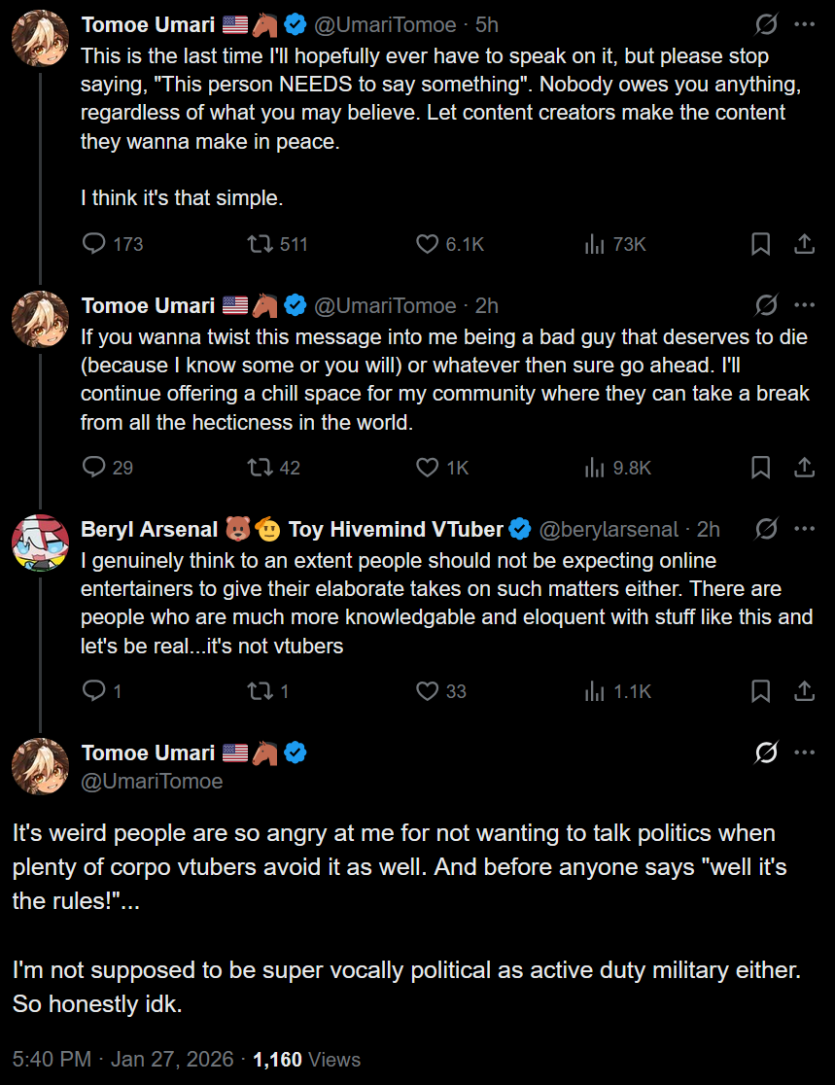
Task: Repost the tweet with 42 reposts
Action: click(261, 468)
